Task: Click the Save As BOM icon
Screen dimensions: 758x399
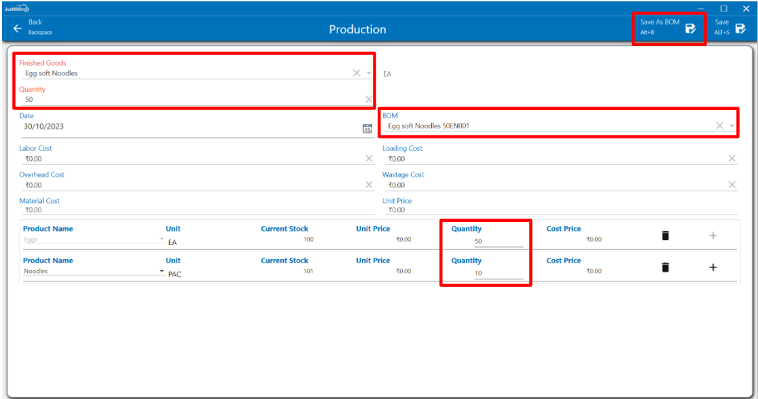Action: coord(690,28)
